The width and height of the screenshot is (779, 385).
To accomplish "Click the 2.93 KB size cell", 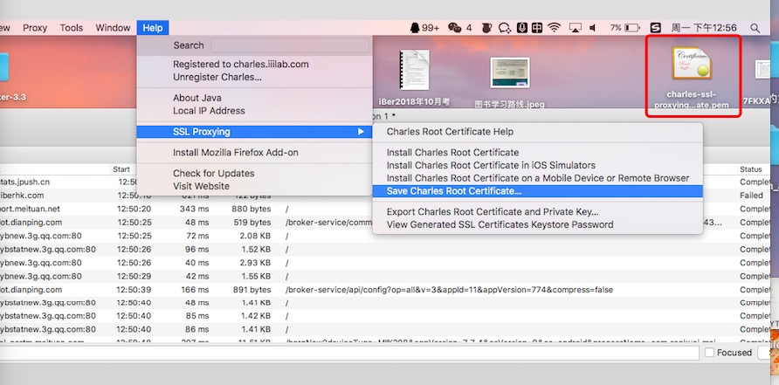I will [x=254, y=263].
